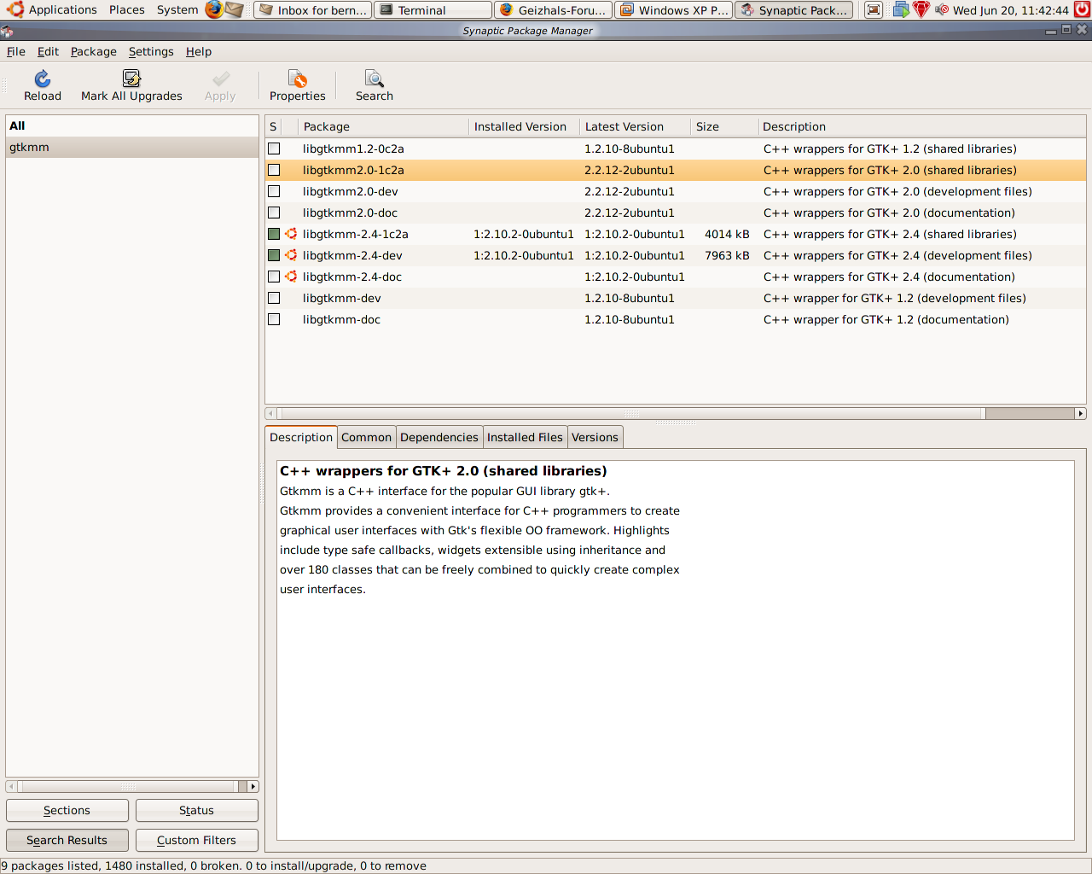
Task: Sort by Description column header
Action: pyautogui.click(x=922, y=126)
